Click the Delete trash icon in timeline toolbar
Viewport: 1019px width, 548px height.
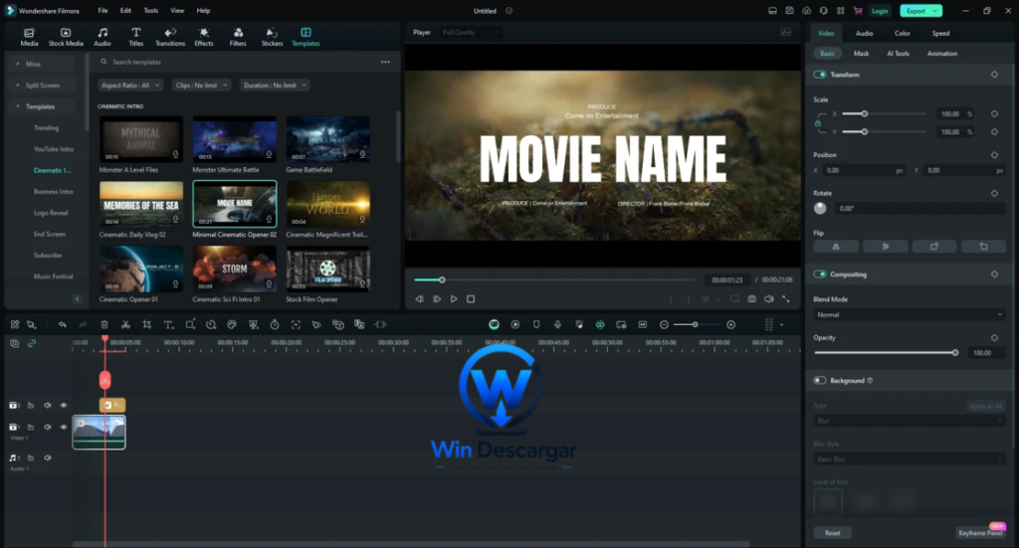[x=103, y=324]
